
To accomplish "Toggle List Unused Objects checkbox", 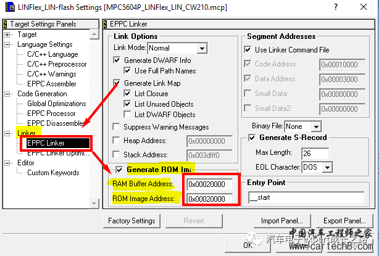I will (127, 104).
